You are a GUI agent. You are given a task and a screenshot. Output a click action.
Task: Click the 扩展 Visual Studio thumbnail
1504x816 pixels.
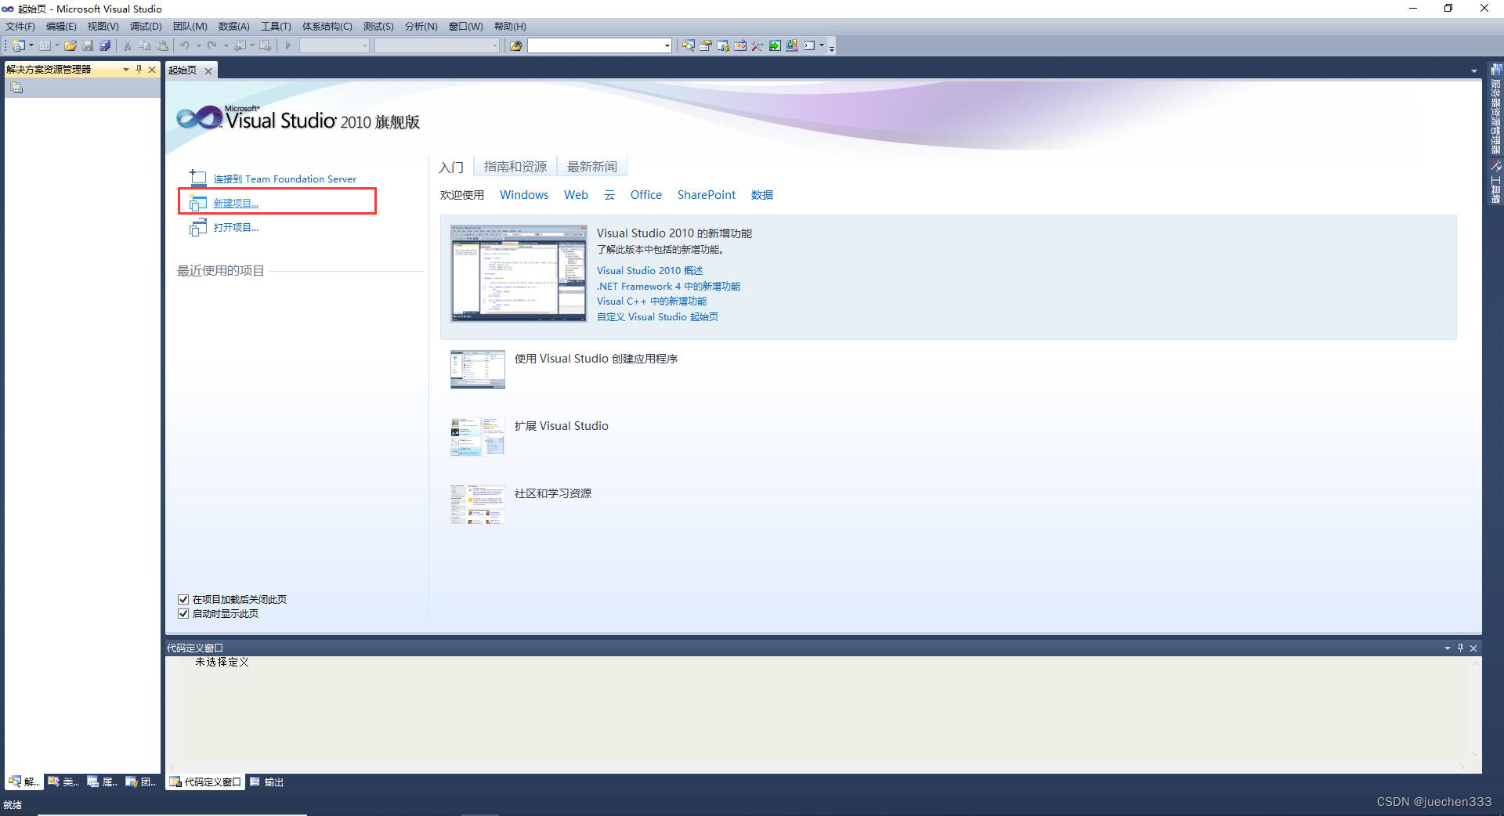tap(478, 437)
